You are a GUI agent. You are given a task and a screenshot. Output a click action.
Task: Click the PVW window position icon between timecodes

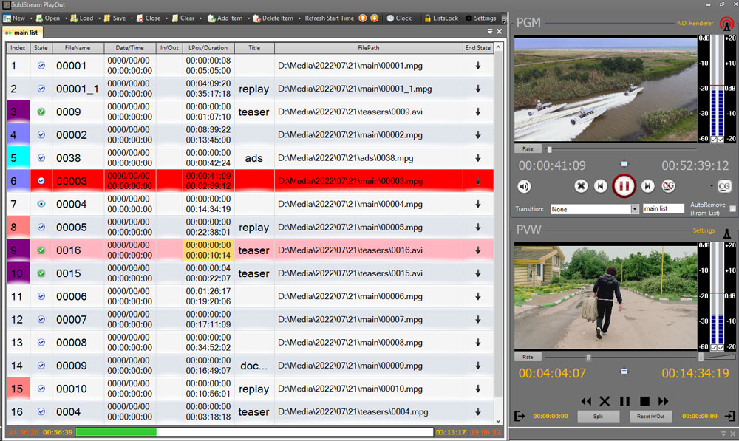pyautogui.click(x=624, y=372)
